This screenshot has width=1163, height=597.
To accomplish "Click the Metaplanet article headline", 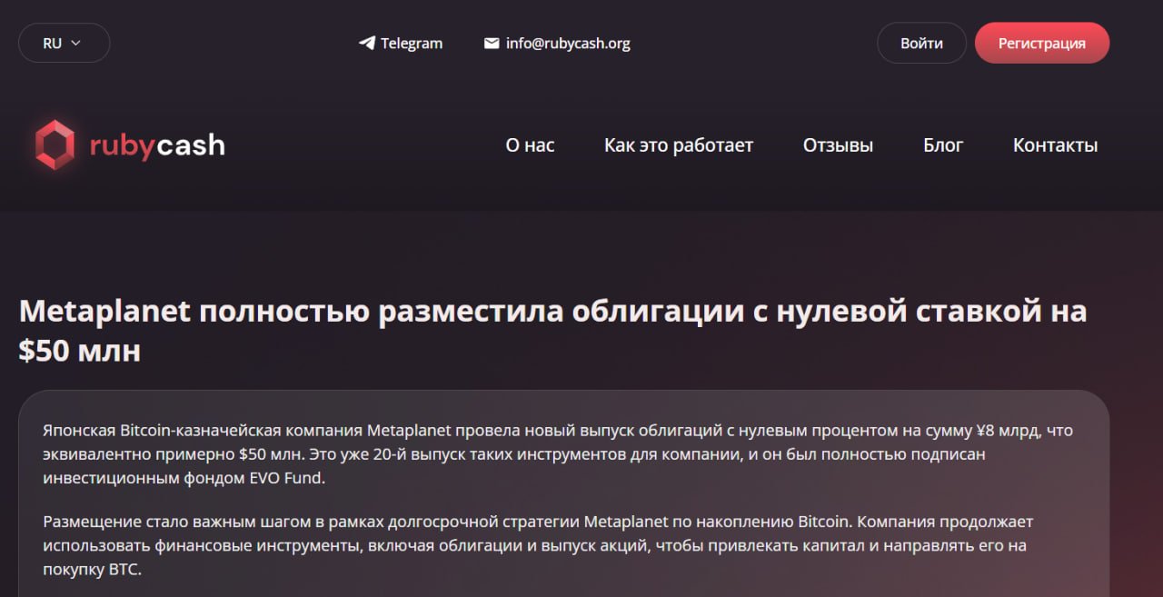I will click(552, 331).
